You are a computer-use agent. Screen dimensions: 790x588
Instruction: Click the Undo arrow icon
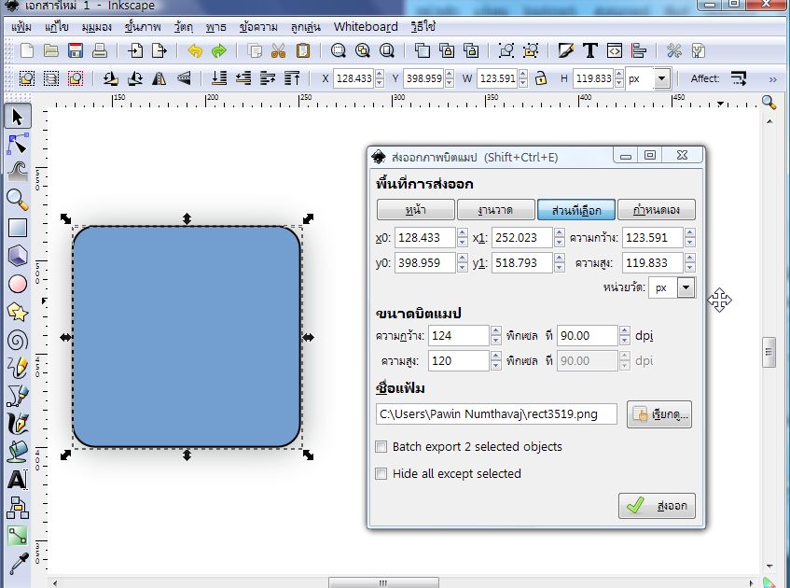click(x=195, y=50)
